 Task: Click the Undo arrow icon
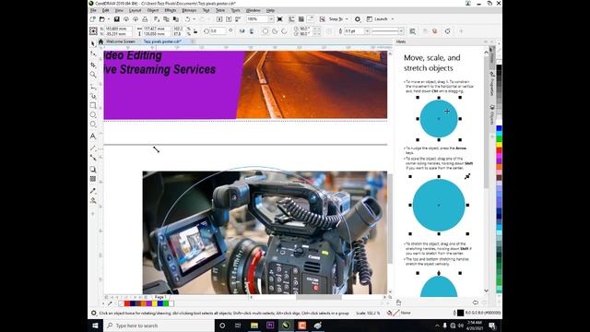[188, 18]
